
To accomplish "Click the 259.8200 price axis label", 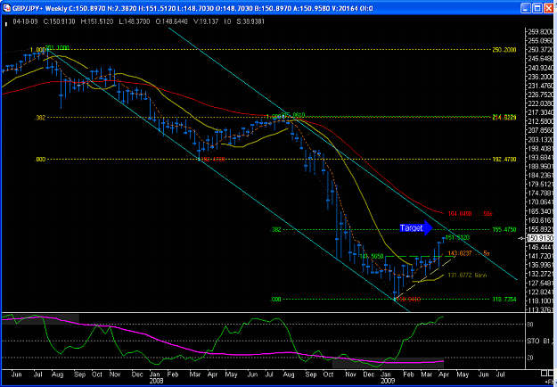I will coord(541,31).
